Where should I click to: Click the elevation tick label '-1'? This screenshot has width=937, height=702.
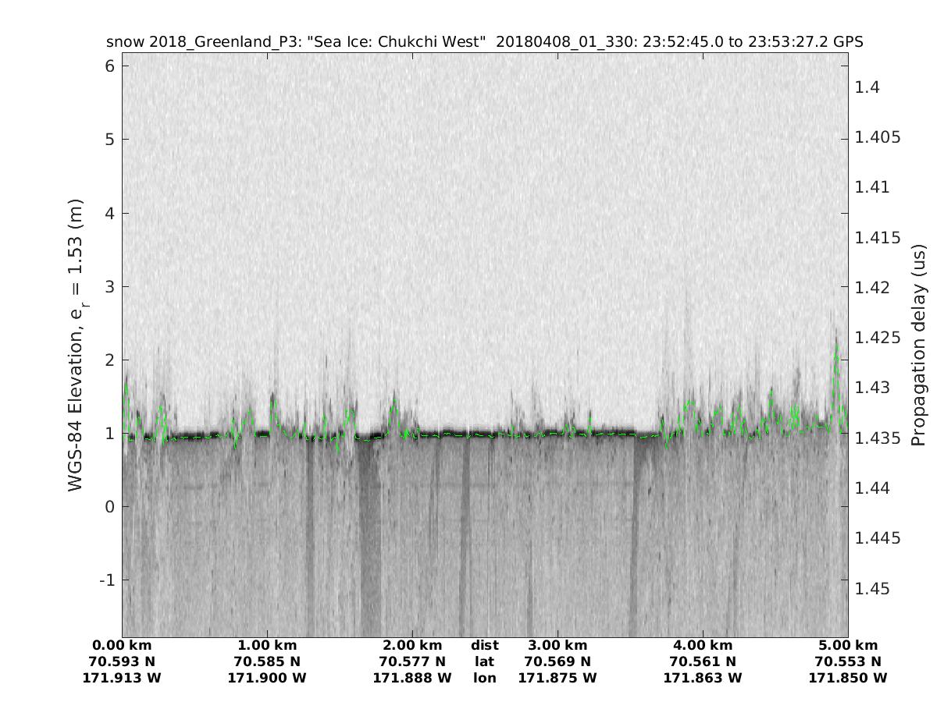click(x=106, y=580)
